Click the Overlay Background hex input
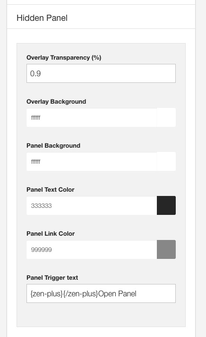The image size is (206, 337). [92, 117]
